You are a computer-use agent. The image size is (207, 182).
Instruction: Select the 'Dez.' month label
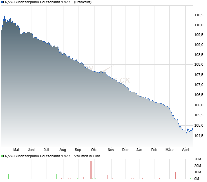[x=126, y=150]
